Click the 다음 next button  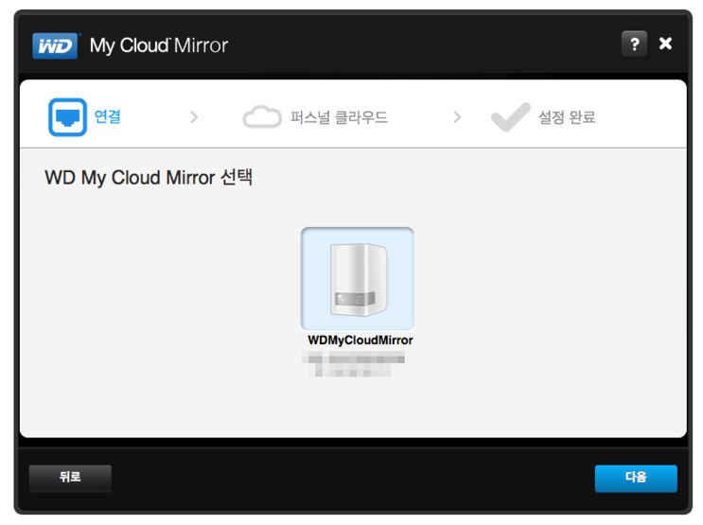636,479
